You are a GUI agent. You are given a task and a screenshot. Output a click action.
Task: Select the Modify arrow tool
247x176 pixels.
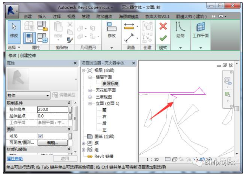[14, 32]
